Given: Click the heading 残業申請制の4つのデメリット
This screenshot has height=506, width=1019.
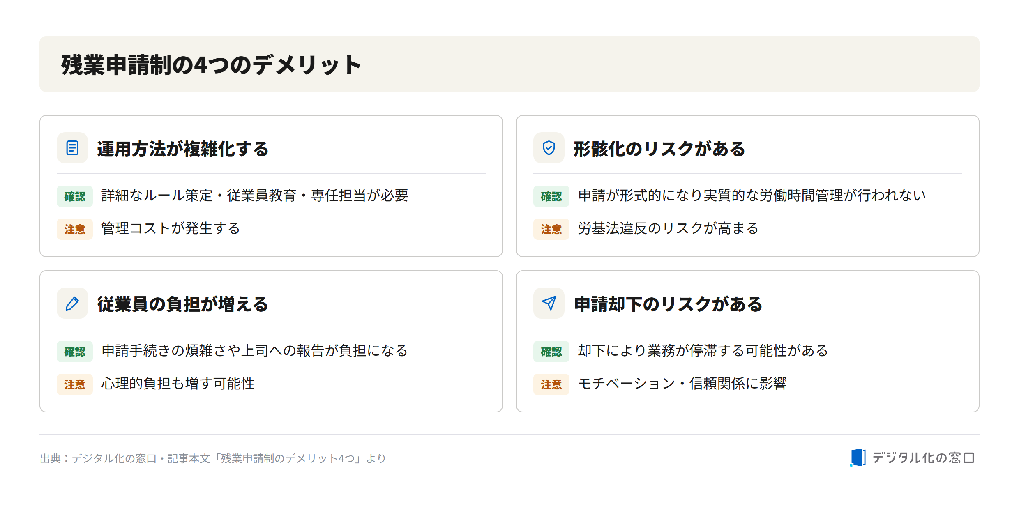Looking at the screenshot, I should [x=211, y=65].
